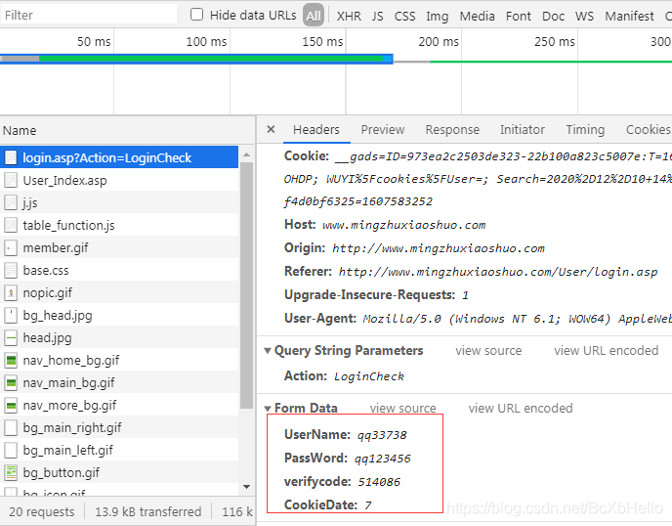Open the Cookies tab
The width and height of the screenshot is (672, 526).
point(648,130)
